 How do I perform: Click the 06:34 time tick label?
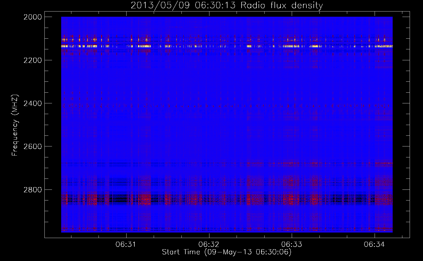click(x=374, y=244)
